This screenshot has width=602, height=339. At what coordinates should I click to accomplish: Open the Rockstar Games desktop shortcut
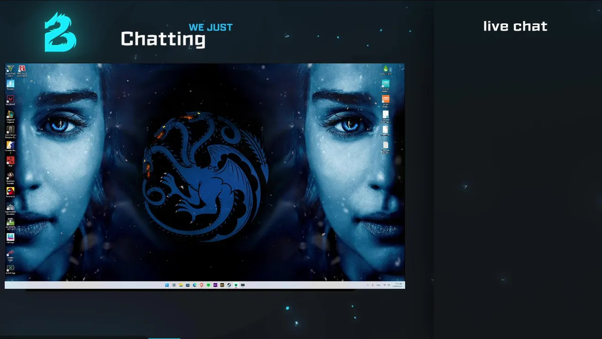pyautogui.click(x=22, y=71)
